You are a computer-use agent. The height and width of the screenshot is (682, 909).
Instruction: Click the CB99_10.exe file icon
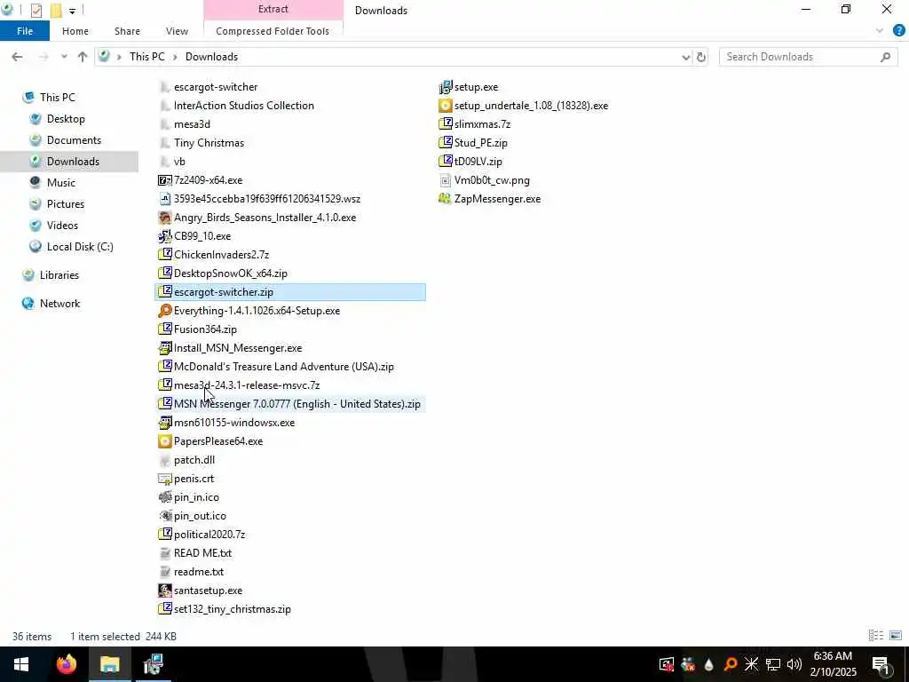click(x=164, y=236)
